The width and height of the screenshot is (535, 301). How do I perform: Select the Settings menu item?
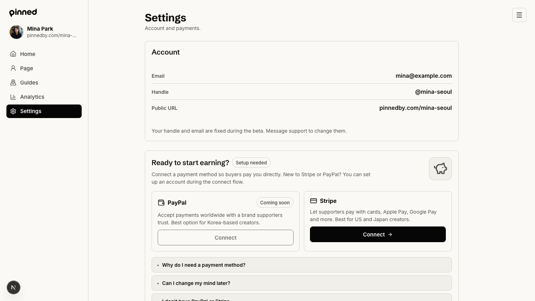(44, 111)
